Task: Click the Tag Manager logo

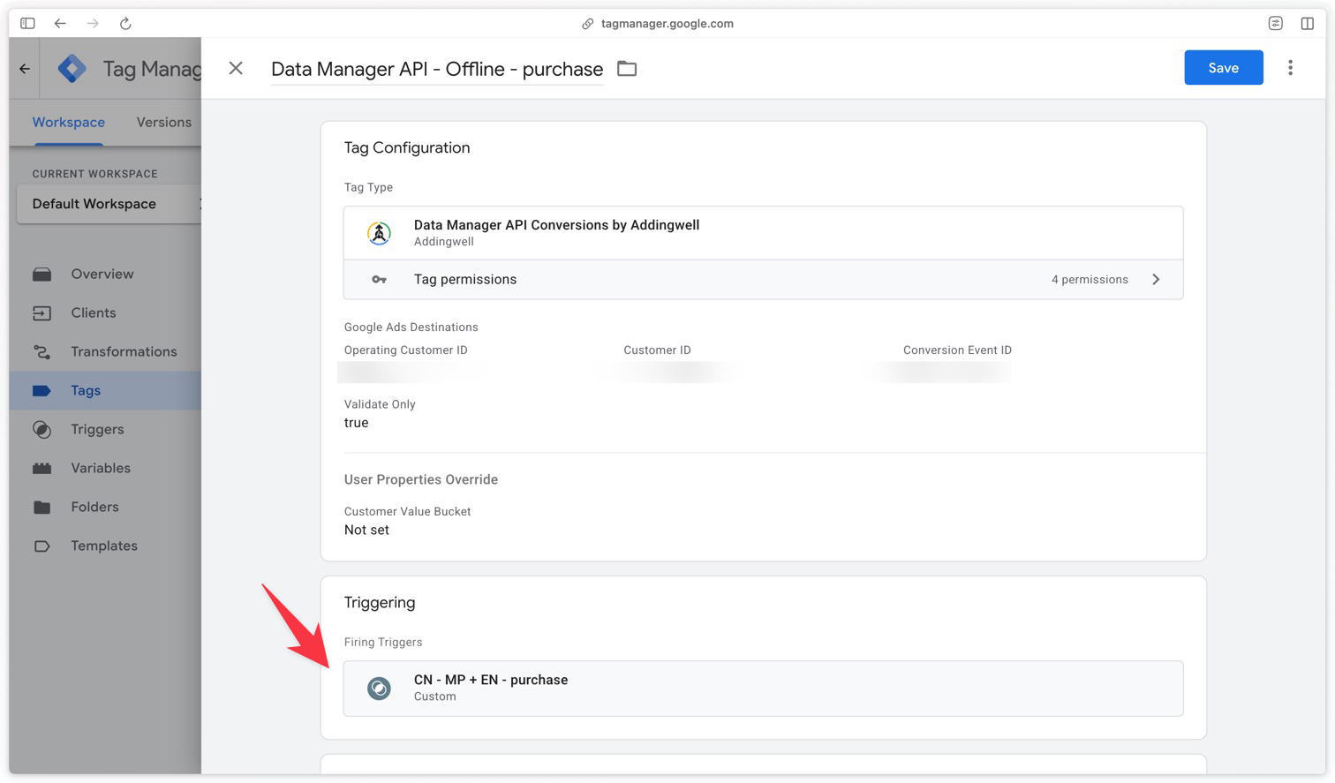Action: (x=72, y=69)
